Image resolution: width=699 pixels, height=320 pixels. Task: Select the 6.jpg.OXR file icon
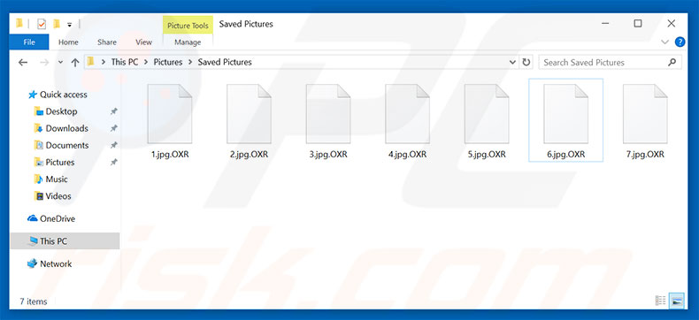(x=566, y=114)
